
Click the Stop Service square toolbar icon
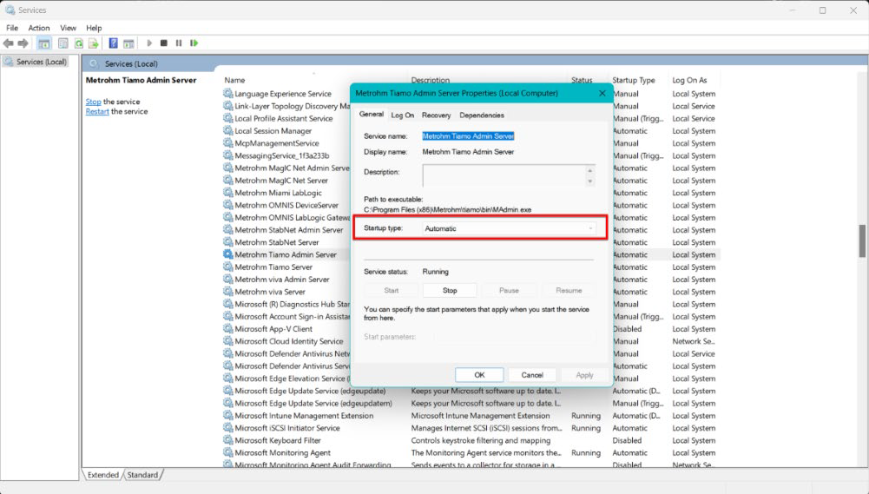163,43
